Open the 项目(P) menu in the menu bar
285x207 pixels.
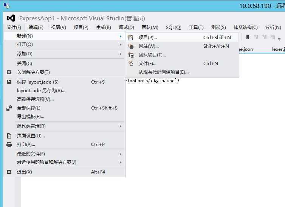click(x=81, y=27)
